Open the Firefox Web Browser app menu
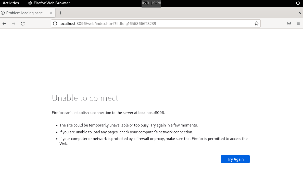The image size is (303, 182). 49,3
